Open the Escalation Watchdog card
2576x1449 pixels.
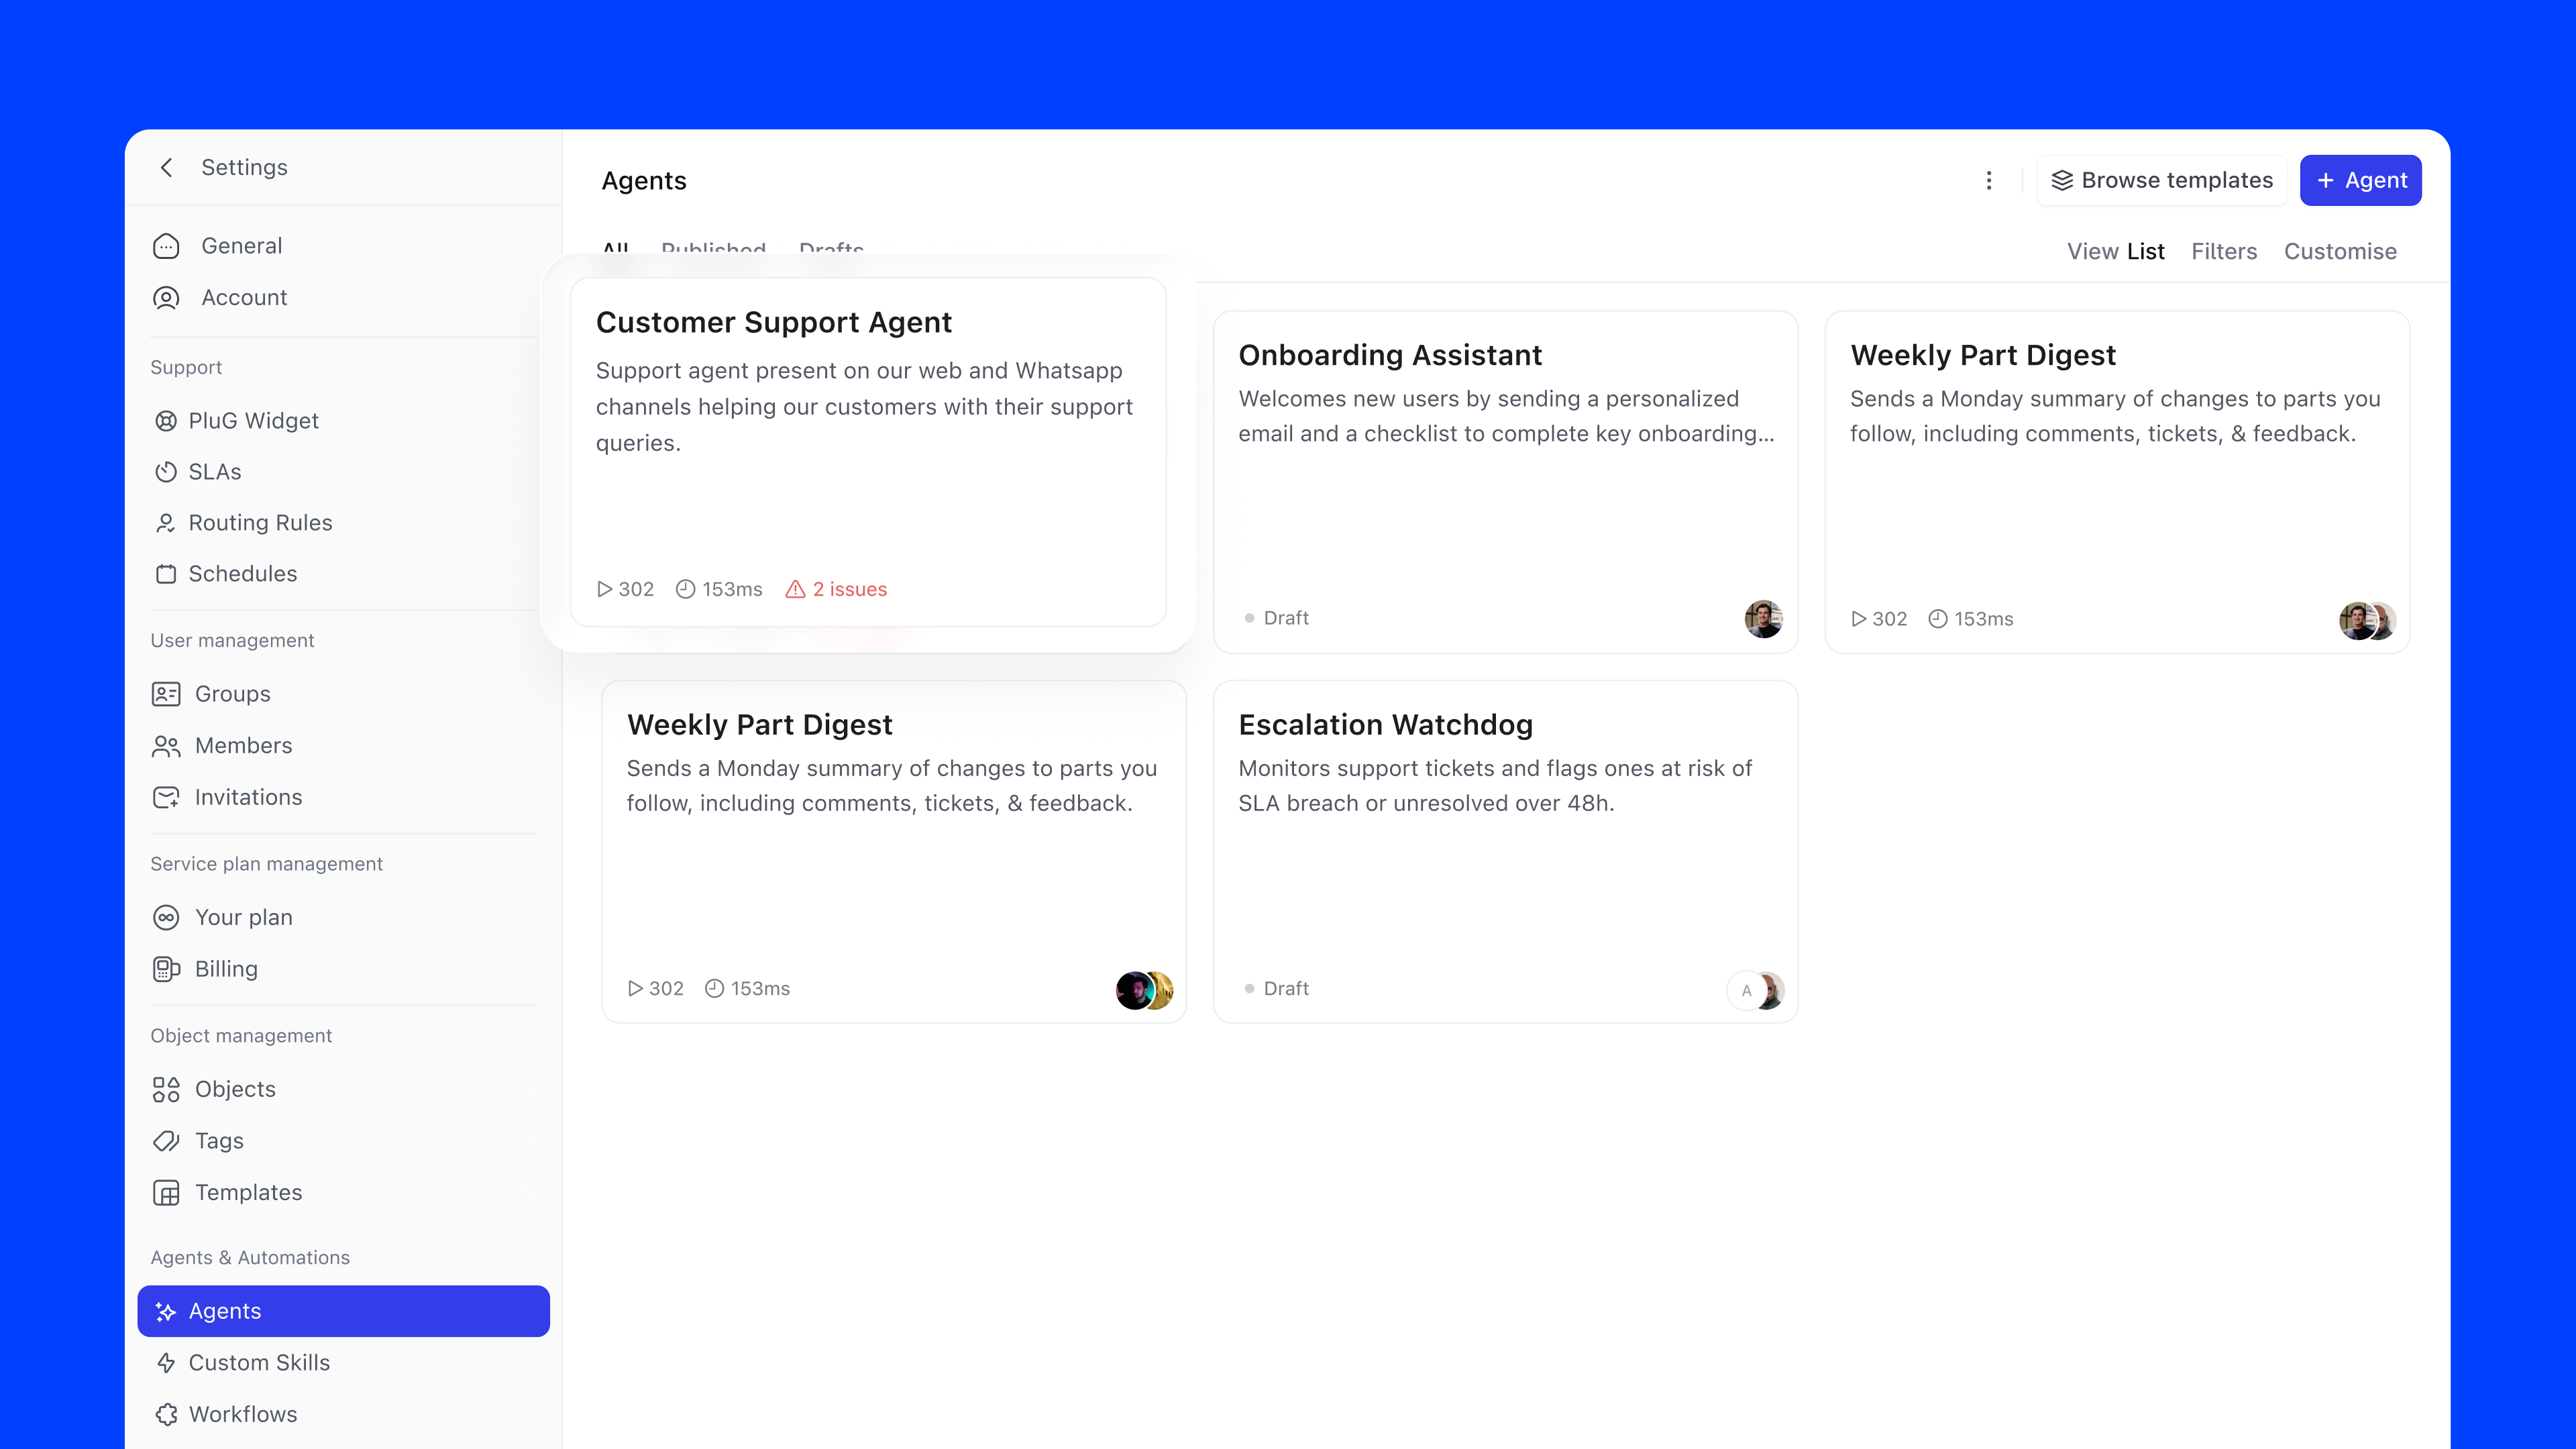click(x=1505, y=852)
